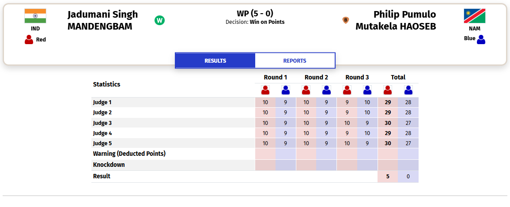This screenshot has height=207, width=510.
Task: Click Round 2 blue boxer icon
Action: (x=326, y=90)
